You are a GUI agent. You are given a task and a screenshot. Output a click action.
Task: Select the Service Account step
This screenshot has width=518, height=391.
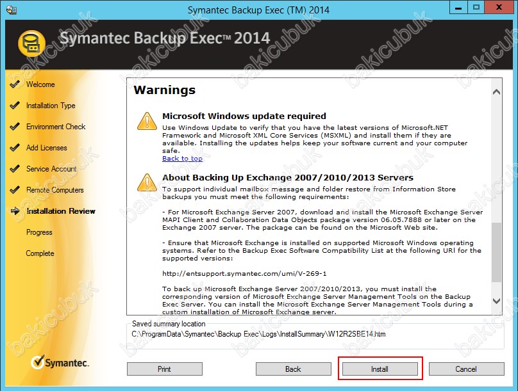[x=51, y=169]
